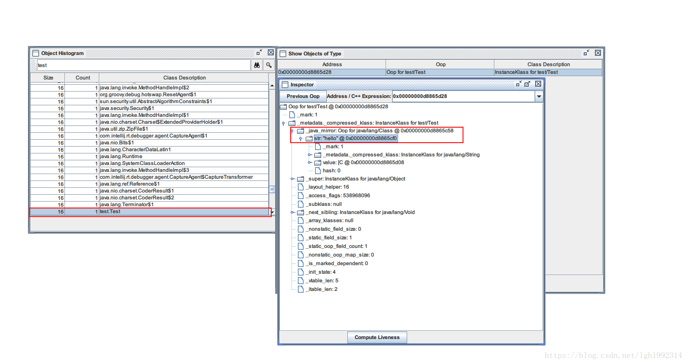This screenshot has width=687, height=364.
Task: Expand _metadata._compressed_klass for java/lang/String
Action: [309, 155]
